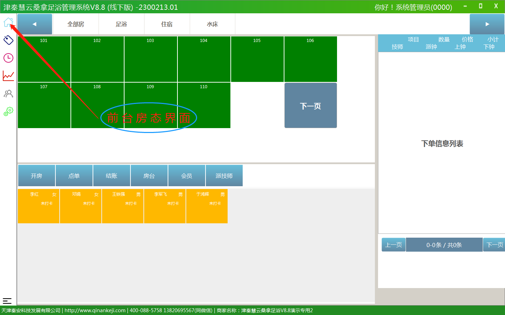Open the 派技师 assign technician button
This screenshot has height=315, width=505.
[x=224, y=176]
